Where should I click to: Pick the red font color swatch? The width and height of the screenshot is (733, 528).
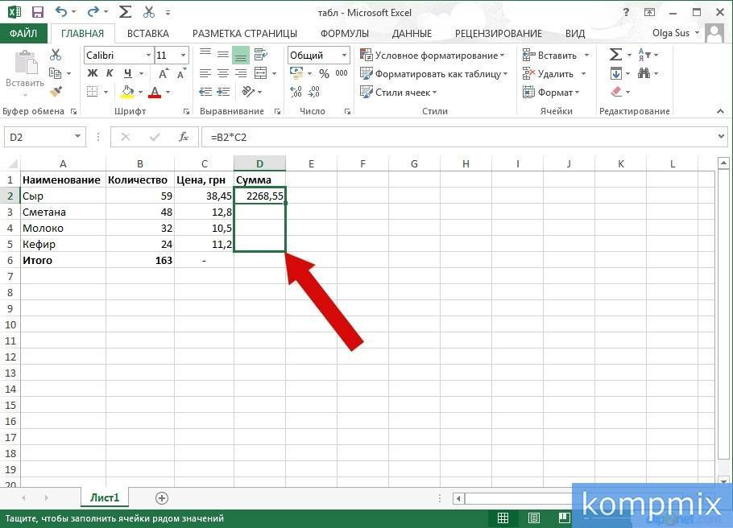[155, 95]
